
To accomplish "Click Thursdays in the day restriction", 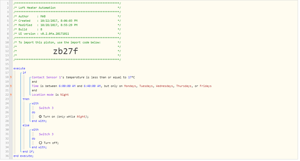I will (183, 86).
